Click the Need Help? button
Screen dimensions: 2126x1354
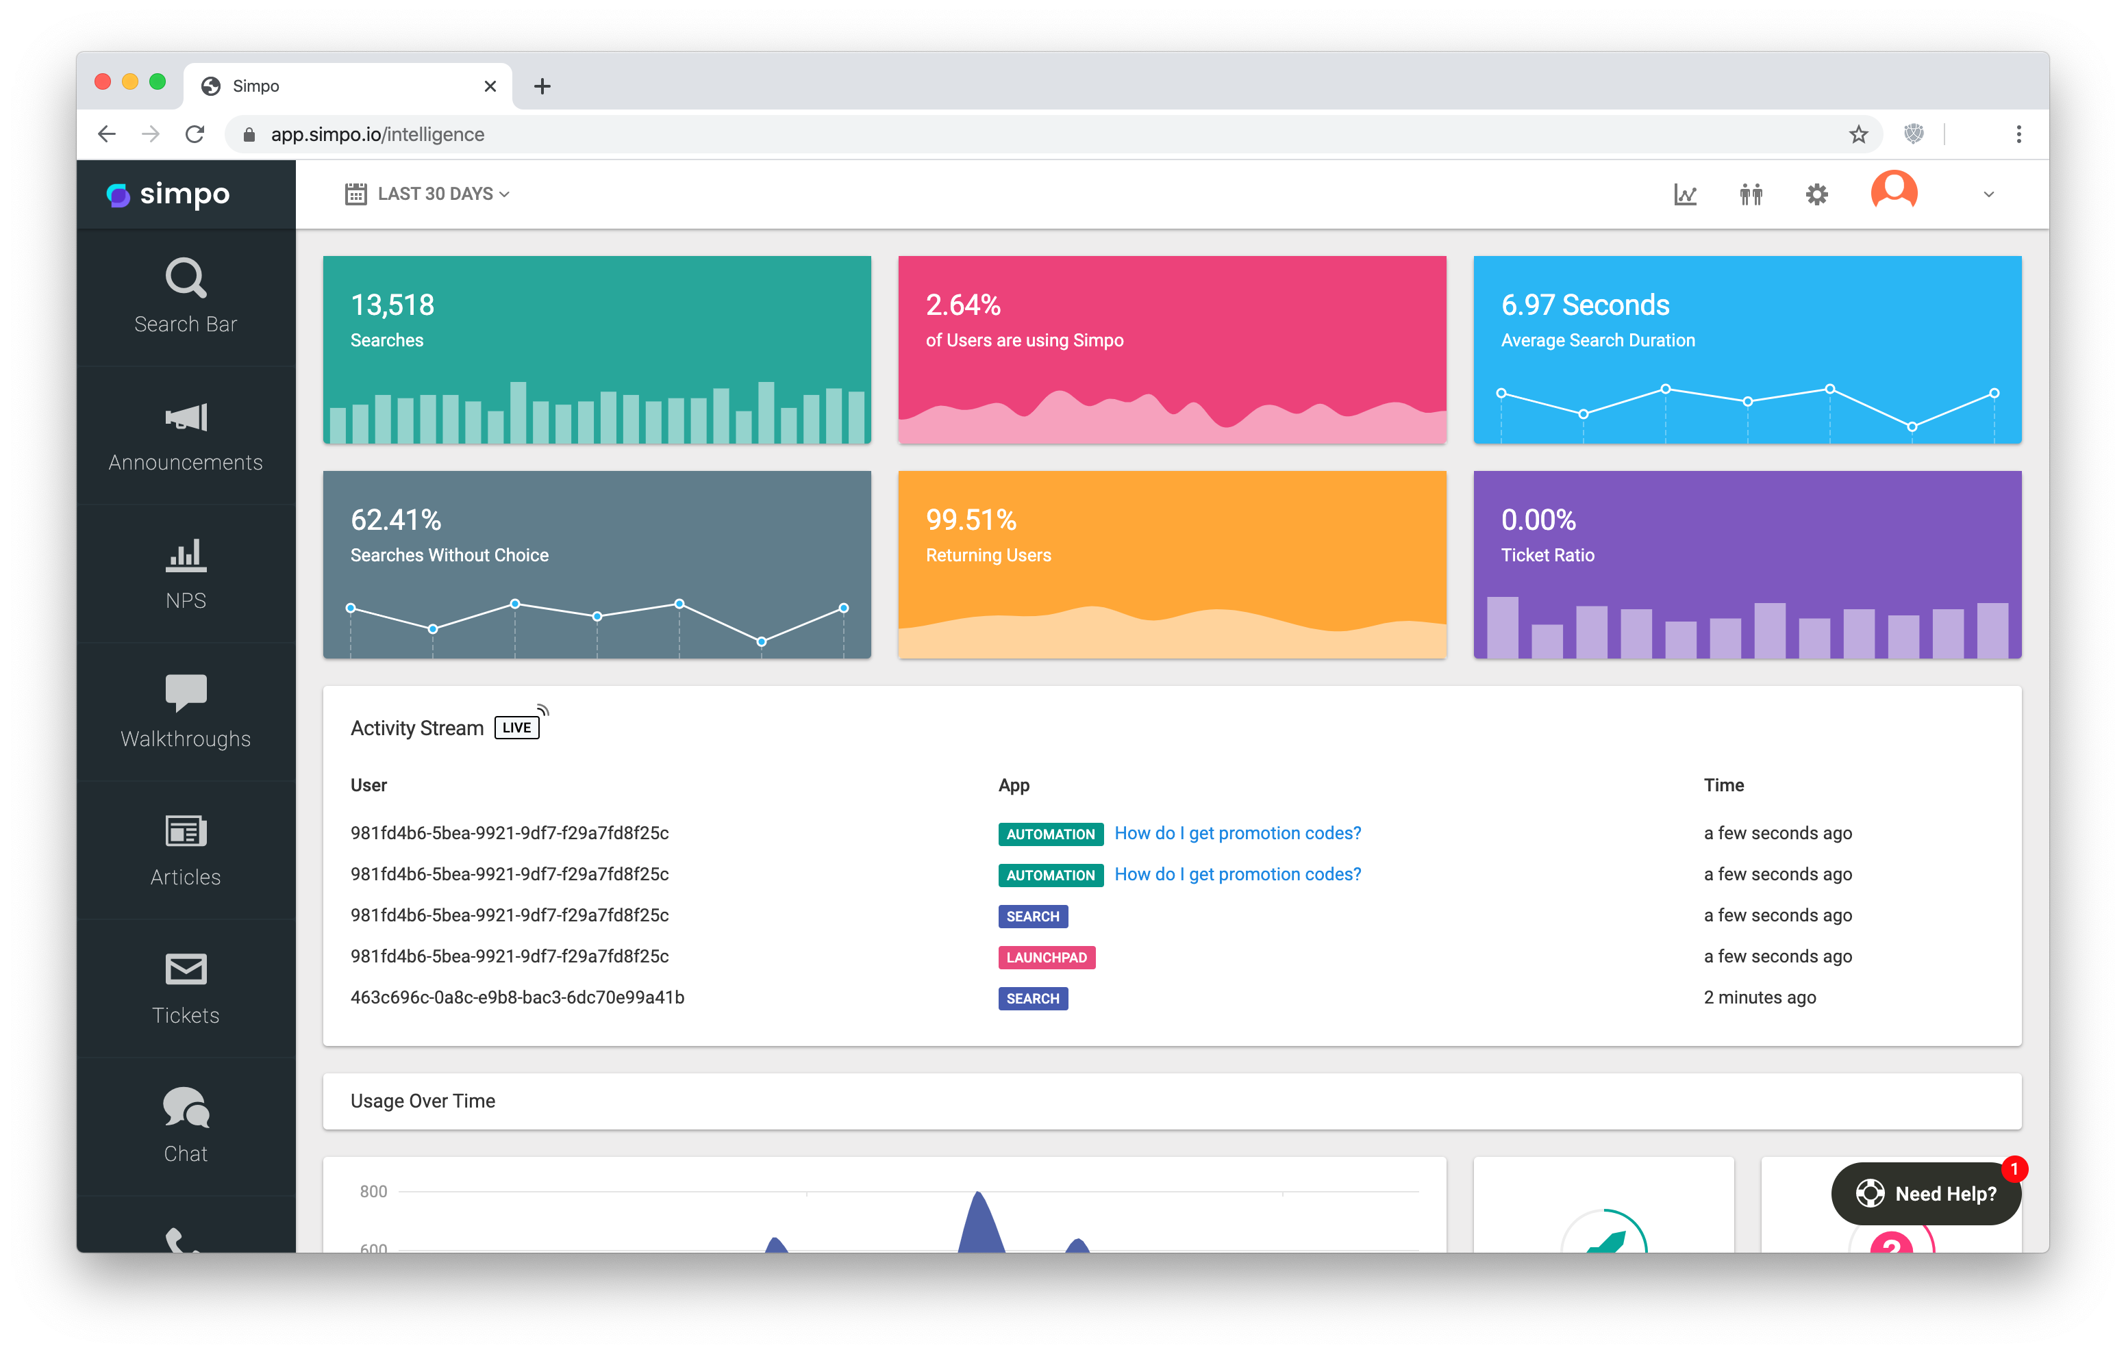pyautogui.click(x=1925, y=1193)
